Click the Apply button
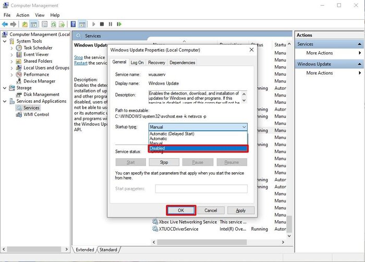Screen dimensions: 365x262 coord(241,210)
